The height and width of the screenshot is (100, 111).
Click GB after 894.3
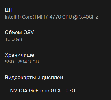(x=35, y=62)
